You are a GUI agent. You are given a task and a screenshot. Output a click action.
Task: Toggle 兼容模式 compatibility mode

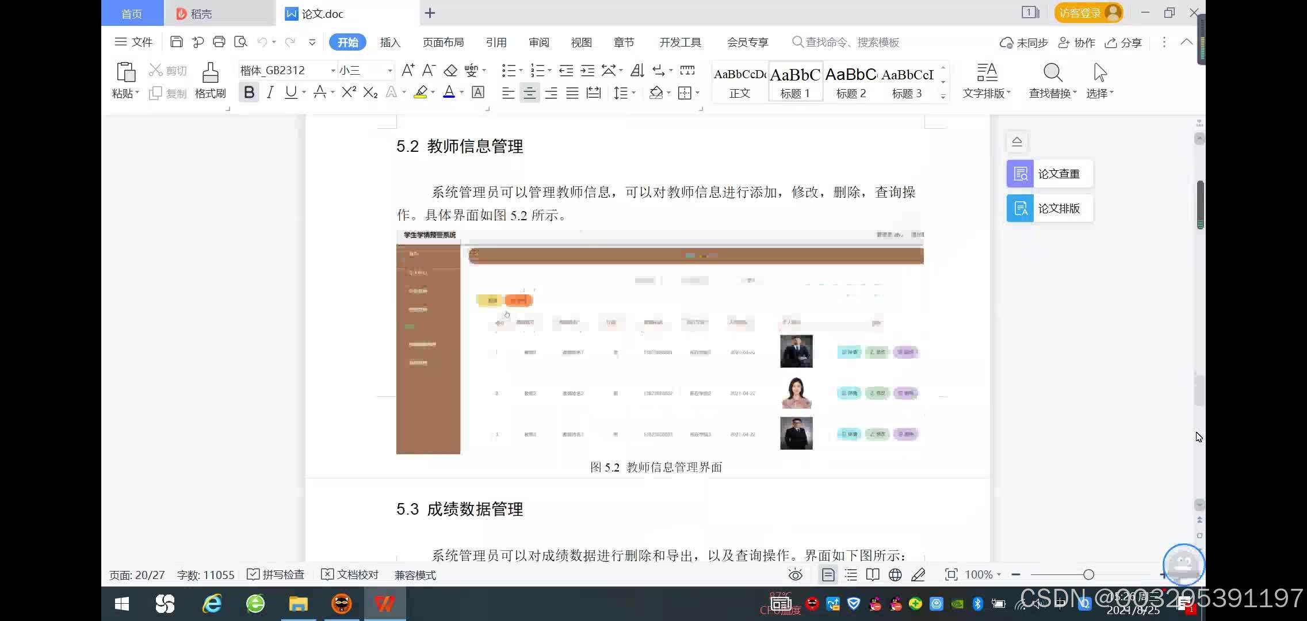coord(415,574)
